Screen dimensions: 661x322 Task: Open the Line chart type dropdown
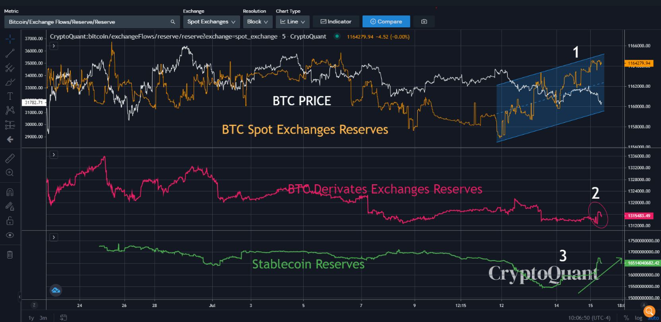pyautogui.click(x=292, y=21)
